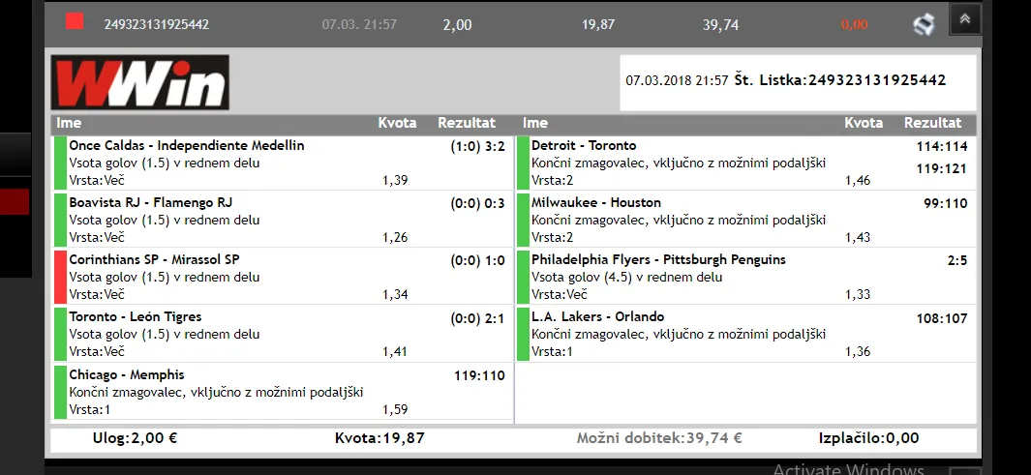Image resolution: width=1031 pixels, height=475 pixels.
Task: Click the red status square beside ticket number
Action: (75, 21)
